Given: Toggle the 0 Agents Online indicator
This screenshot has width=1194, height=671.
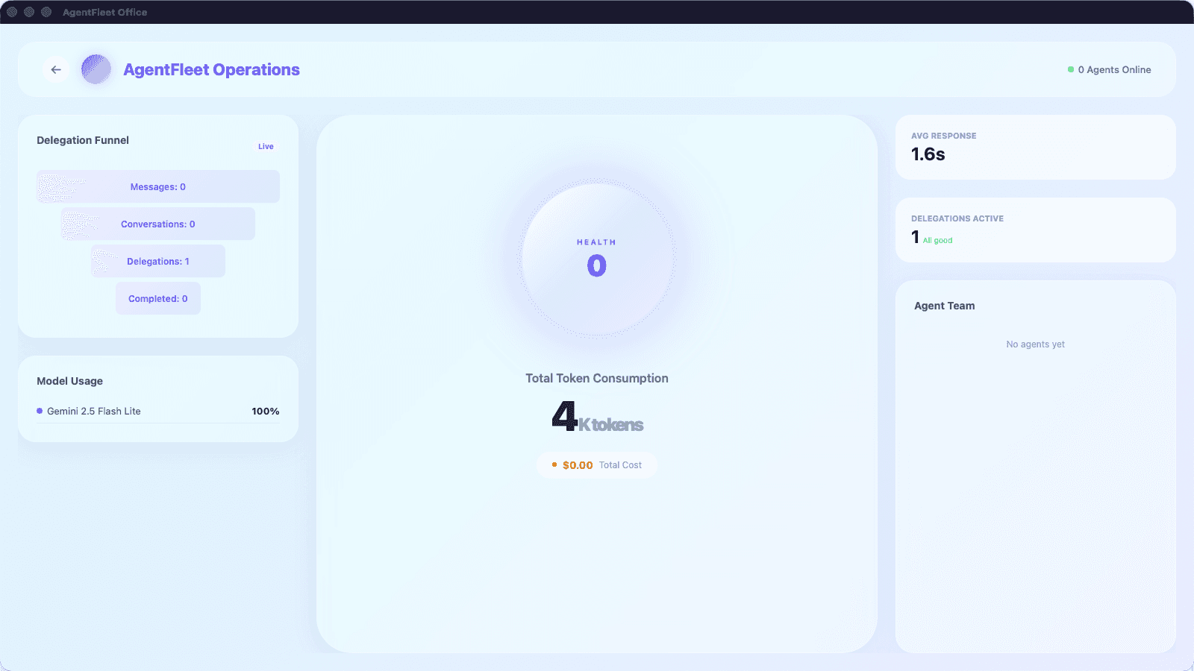Looking at the screenshot, I should 1109,69.
